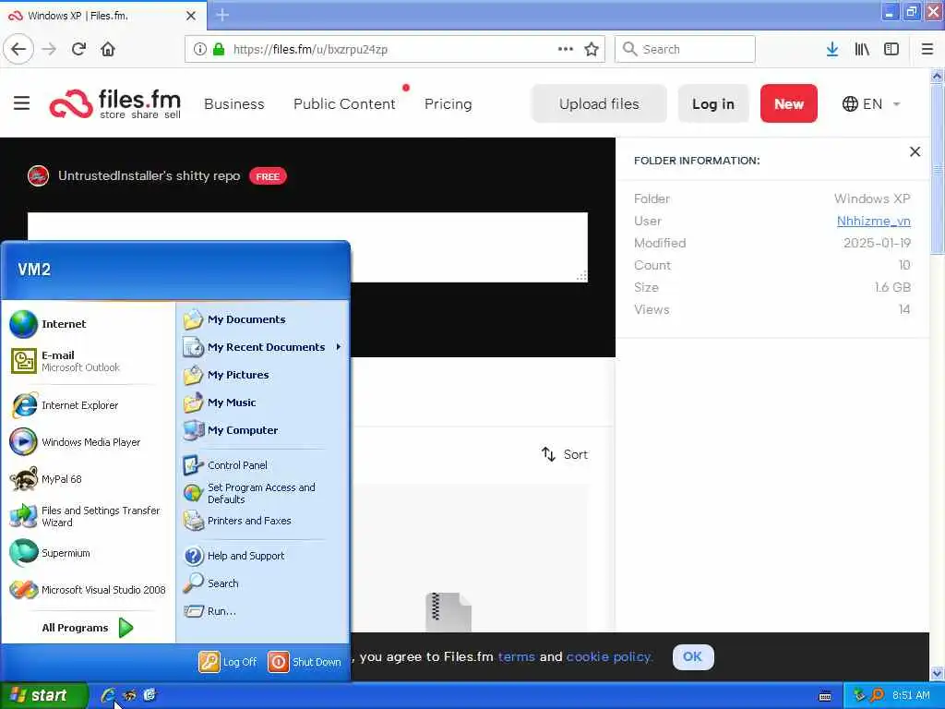Image resolution: width=945 pixels, height=709 pixels.
Task: Click the red New button
Action: [788, 103]
